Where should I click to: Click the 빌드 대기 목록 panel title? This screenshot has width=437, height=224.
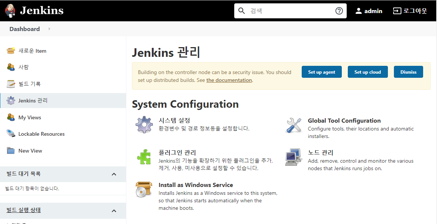(23, 174)
